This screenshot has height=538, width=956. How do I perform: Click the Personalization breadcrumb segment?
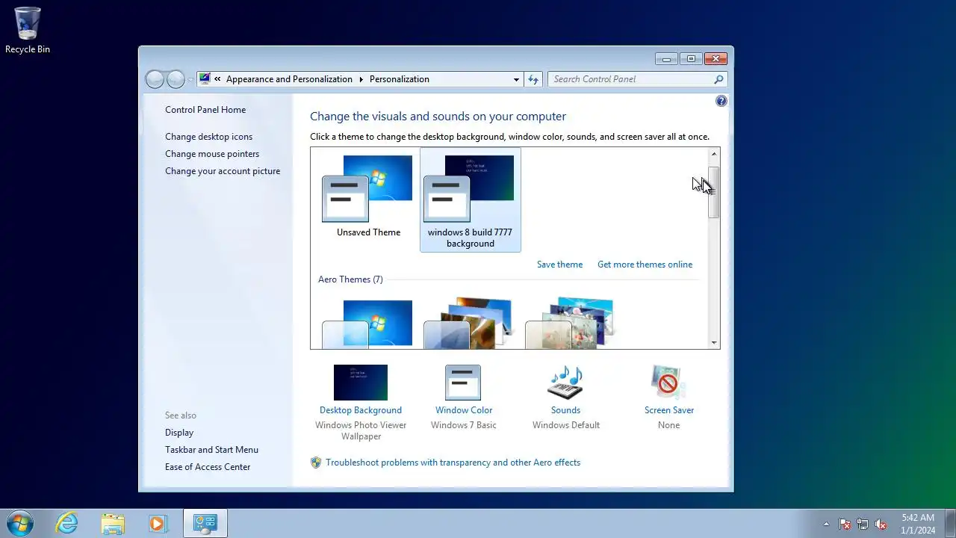click(x=400, y=79)
